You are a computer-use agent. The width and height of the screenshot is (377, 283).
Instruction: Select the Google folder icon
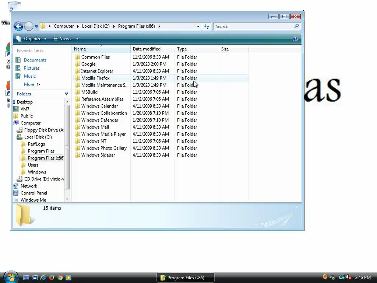(77, 64)
